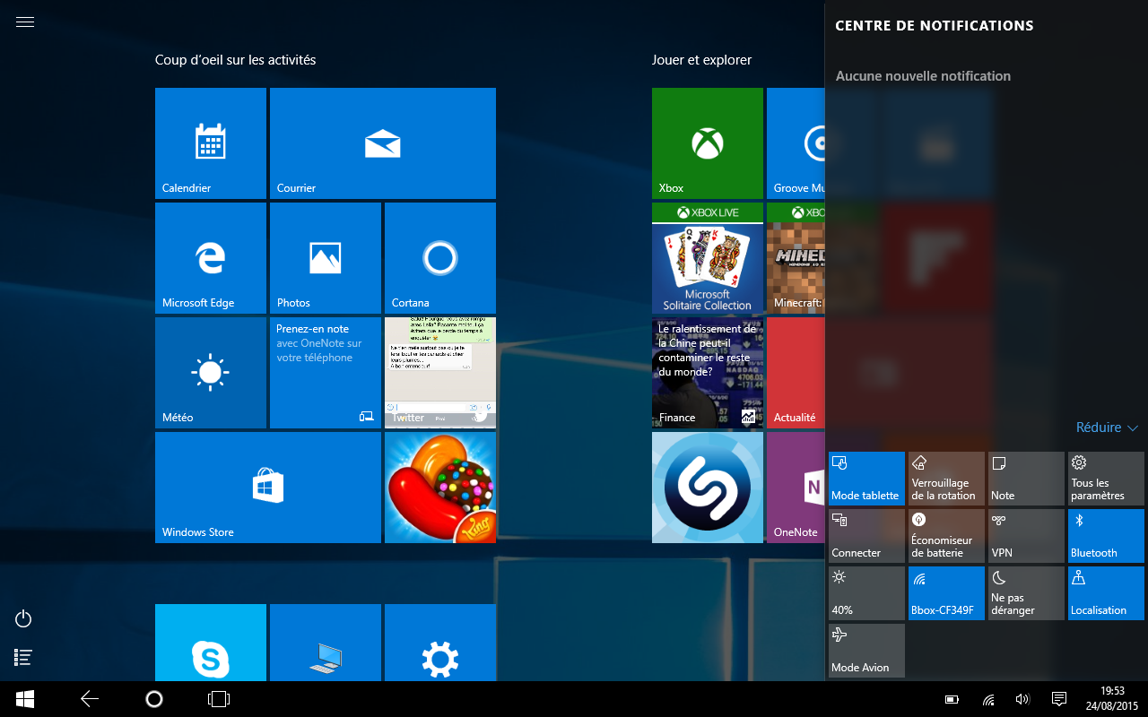Click the Jouer et explorer heading
The width and height of the screenshot is (1148, 717).
pyautogui.click(x=701, y=60)
